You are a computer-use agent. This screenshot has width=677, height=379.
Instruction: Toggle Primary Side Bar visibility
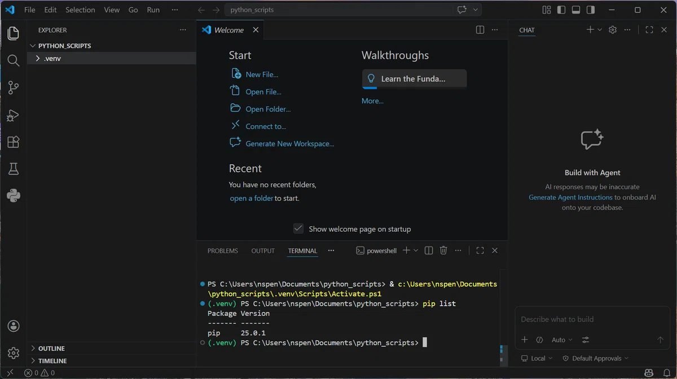coord(561,10)
